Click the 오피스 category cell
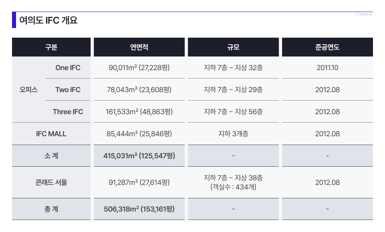This screenshot has height=232, width=385. 28,90
